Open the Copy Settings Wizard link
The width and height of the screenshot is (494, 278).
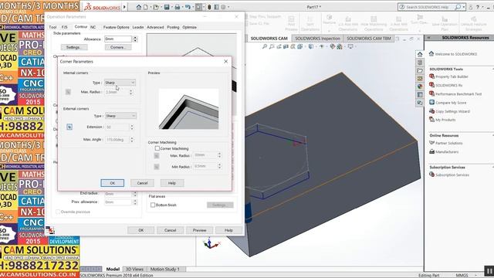tap(453, 111)
